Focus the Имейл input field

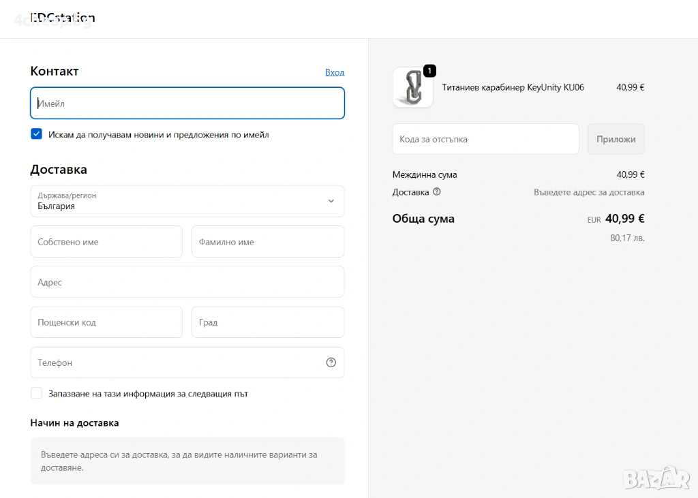click(187, 104)
